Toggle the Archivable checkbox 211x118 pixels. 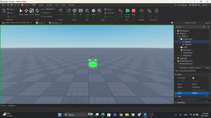click(x=194, y=78)
